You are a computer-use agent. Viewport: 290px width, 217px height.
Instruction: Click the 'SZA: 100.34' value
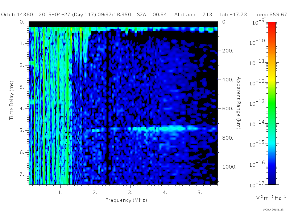pos(152,14)
